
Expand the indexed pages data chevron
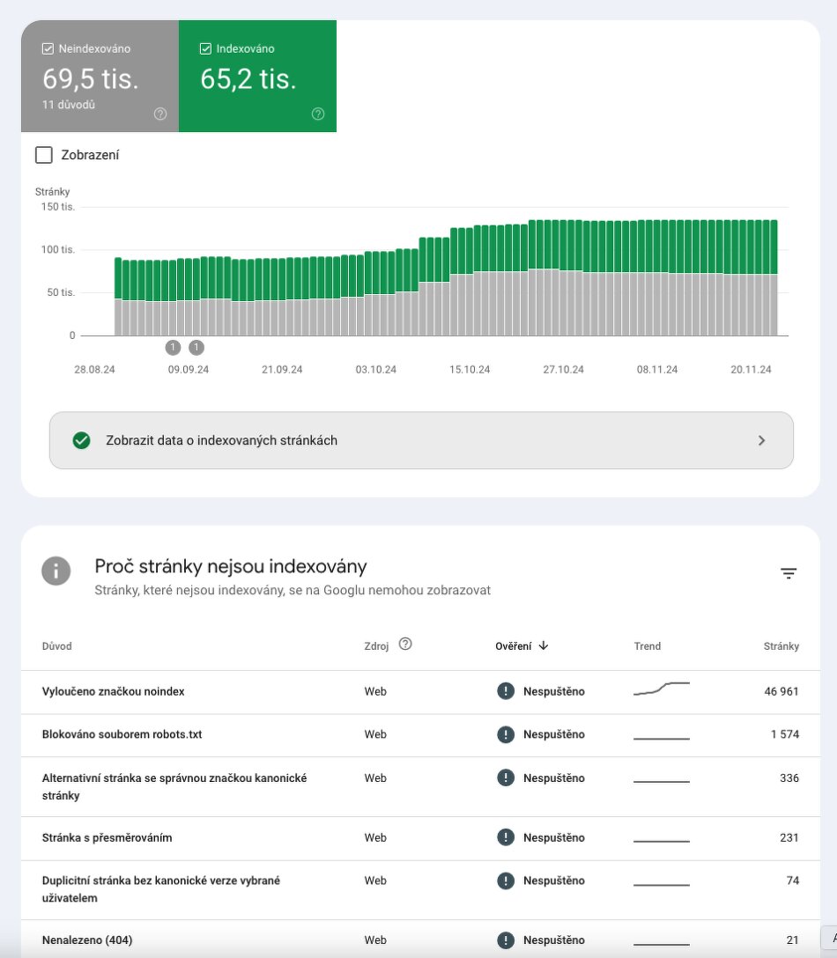761,440
